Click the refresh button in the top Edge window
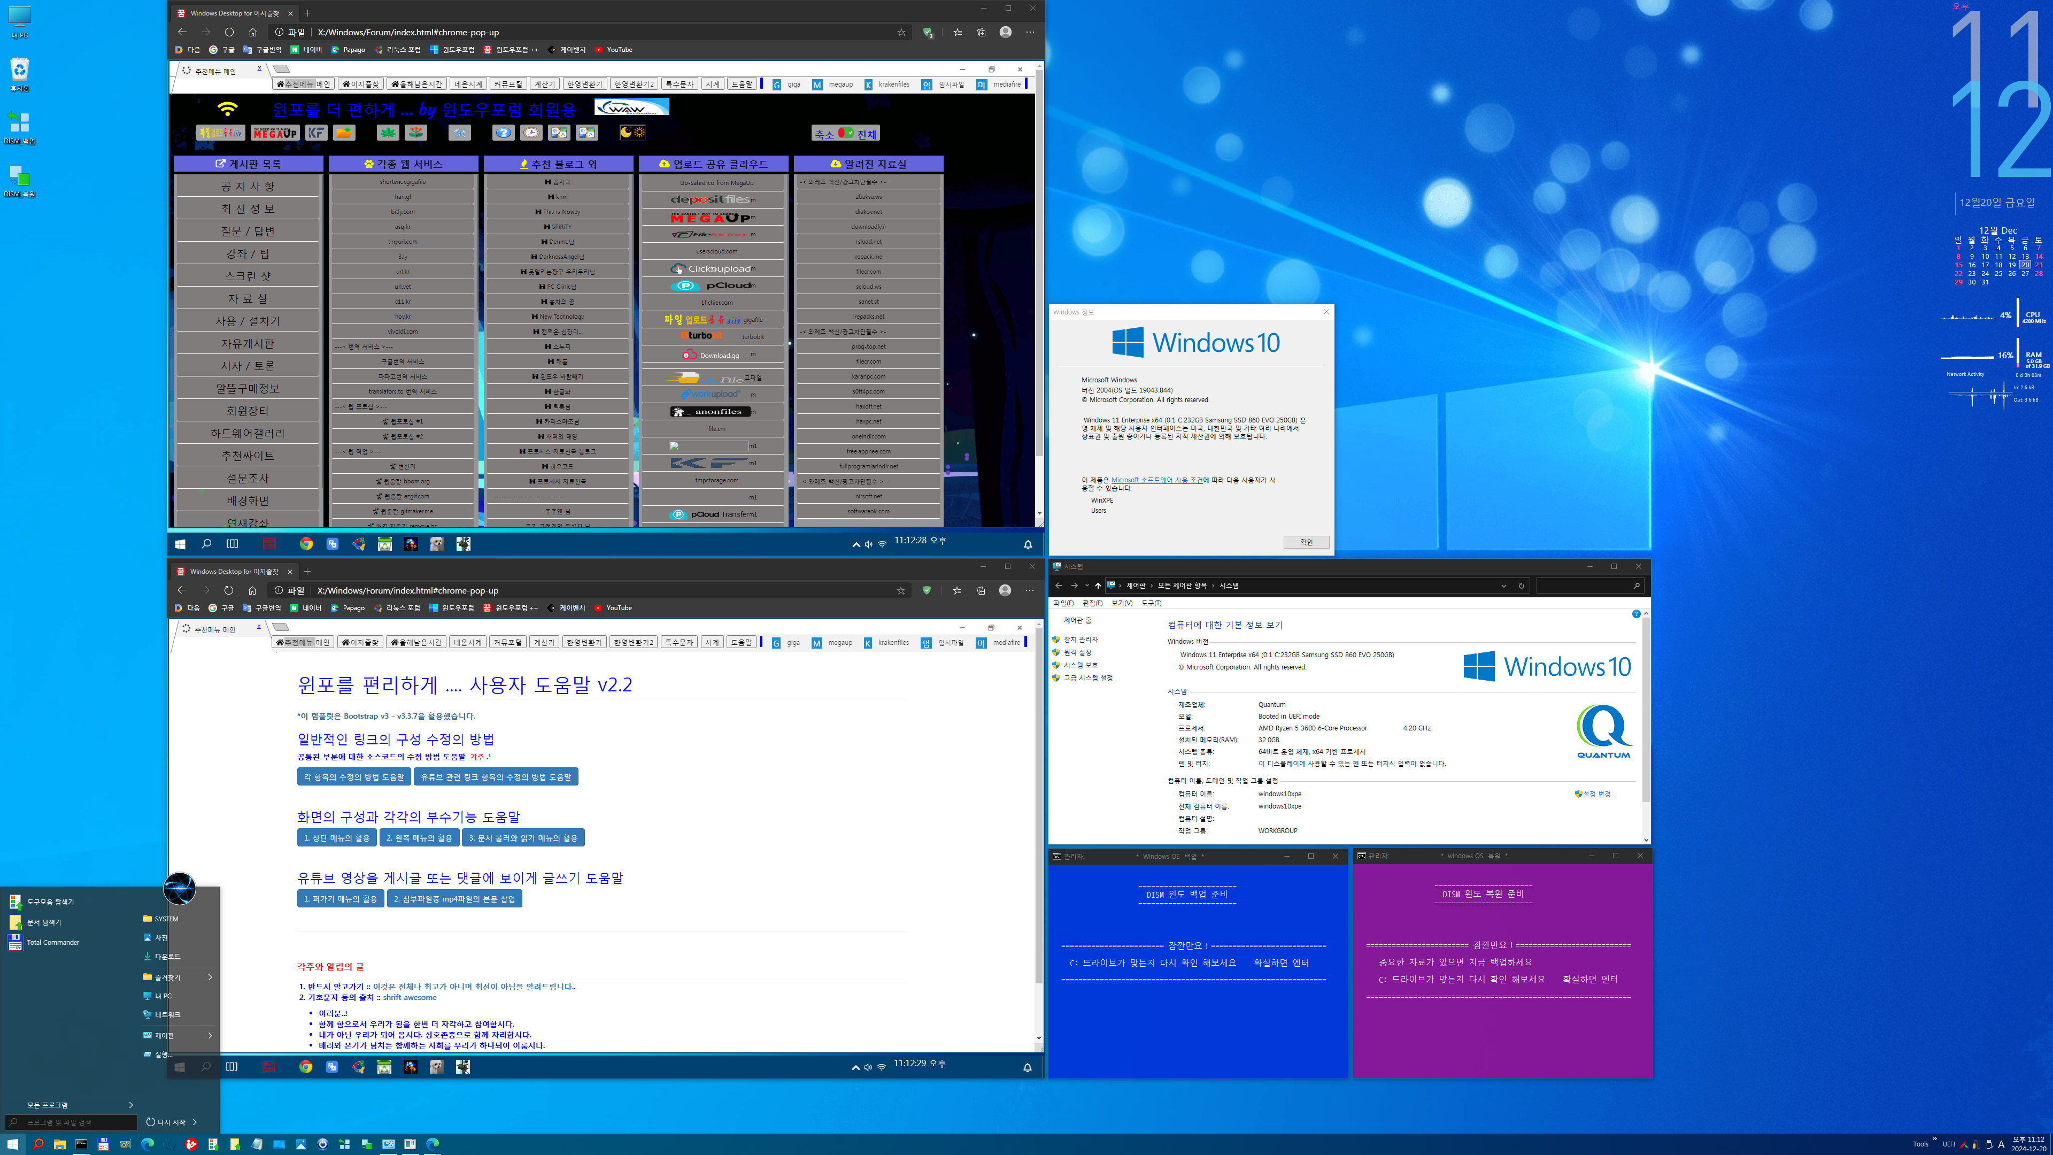The image size is (2053, 1155). pos(229,32)
